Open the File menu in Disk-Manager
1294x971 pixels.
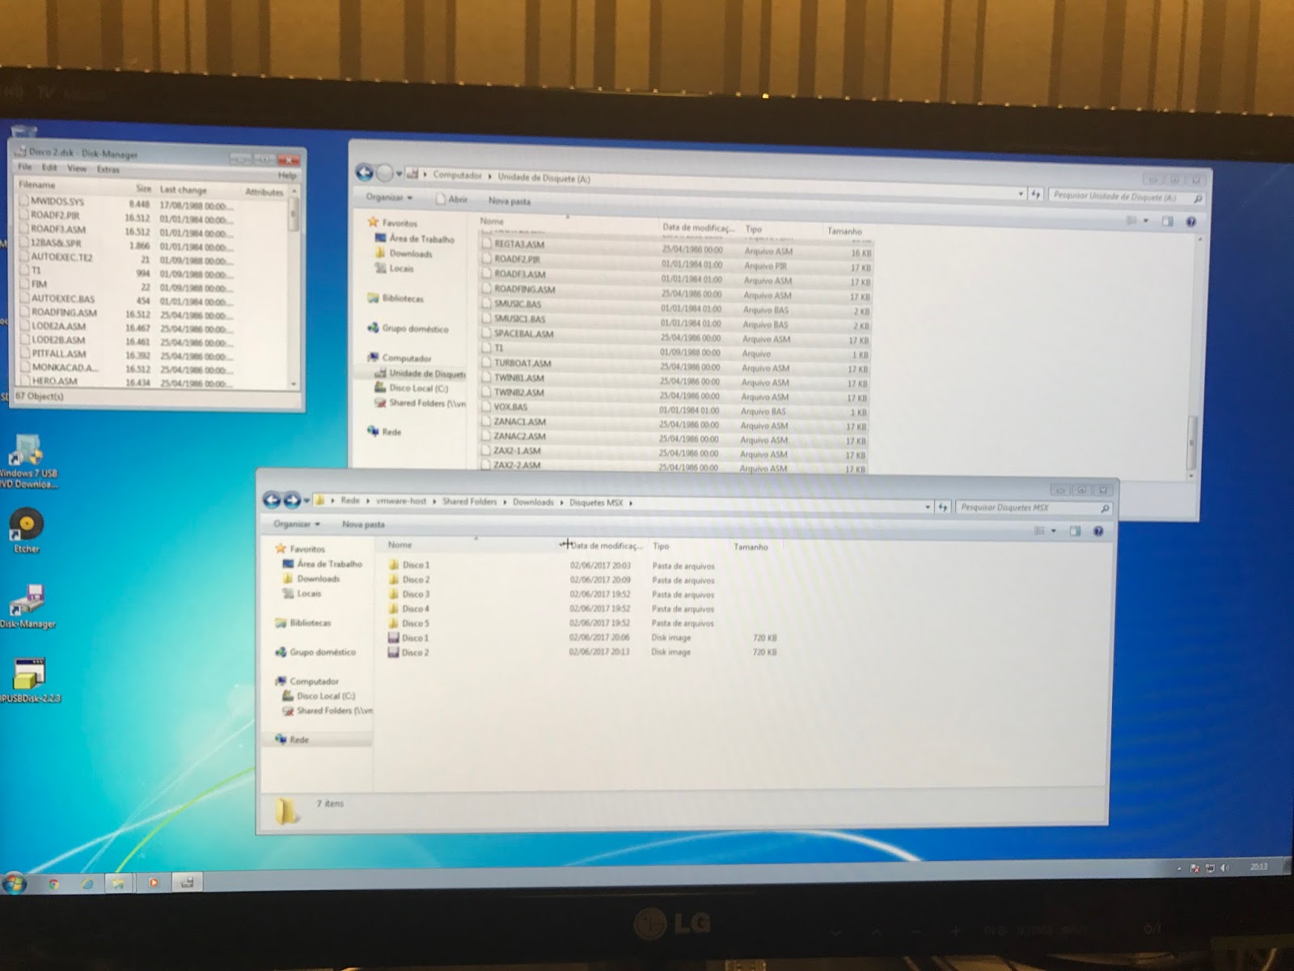click(25, 167)
